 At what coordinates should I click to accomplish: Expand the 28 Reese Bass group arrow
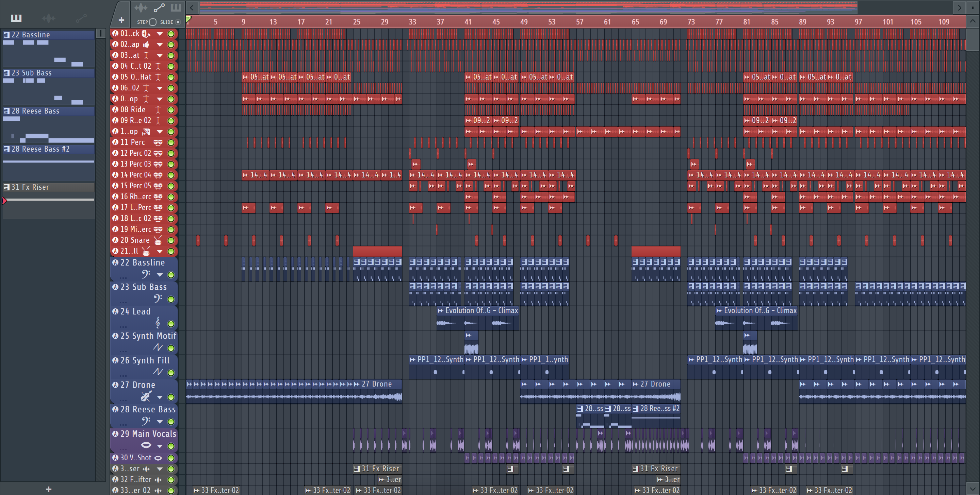pyautogui.click(x=160, y=422)
